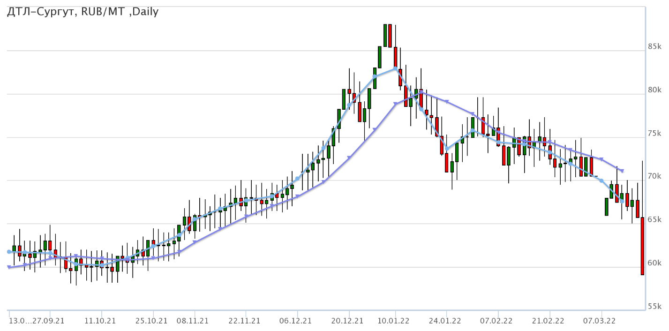Image resolution: width=669 pixels, height=331 pixels.
Task: Click the 55k label at the axis bottom
Action: 654,307
